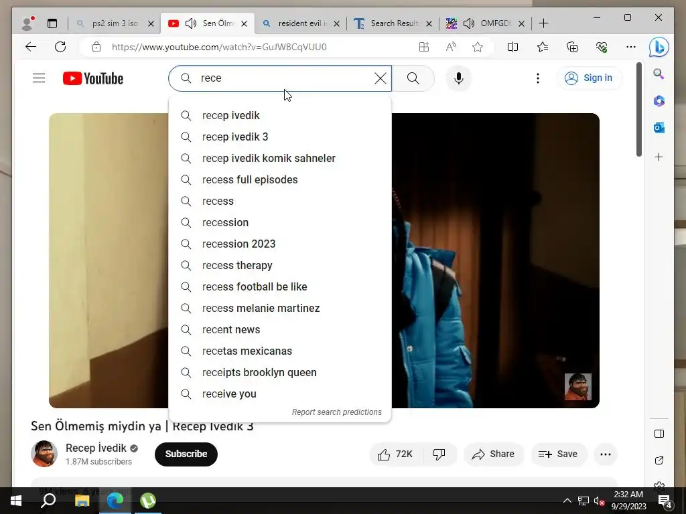Open uTorrent from the taskbar

point(148,501)
